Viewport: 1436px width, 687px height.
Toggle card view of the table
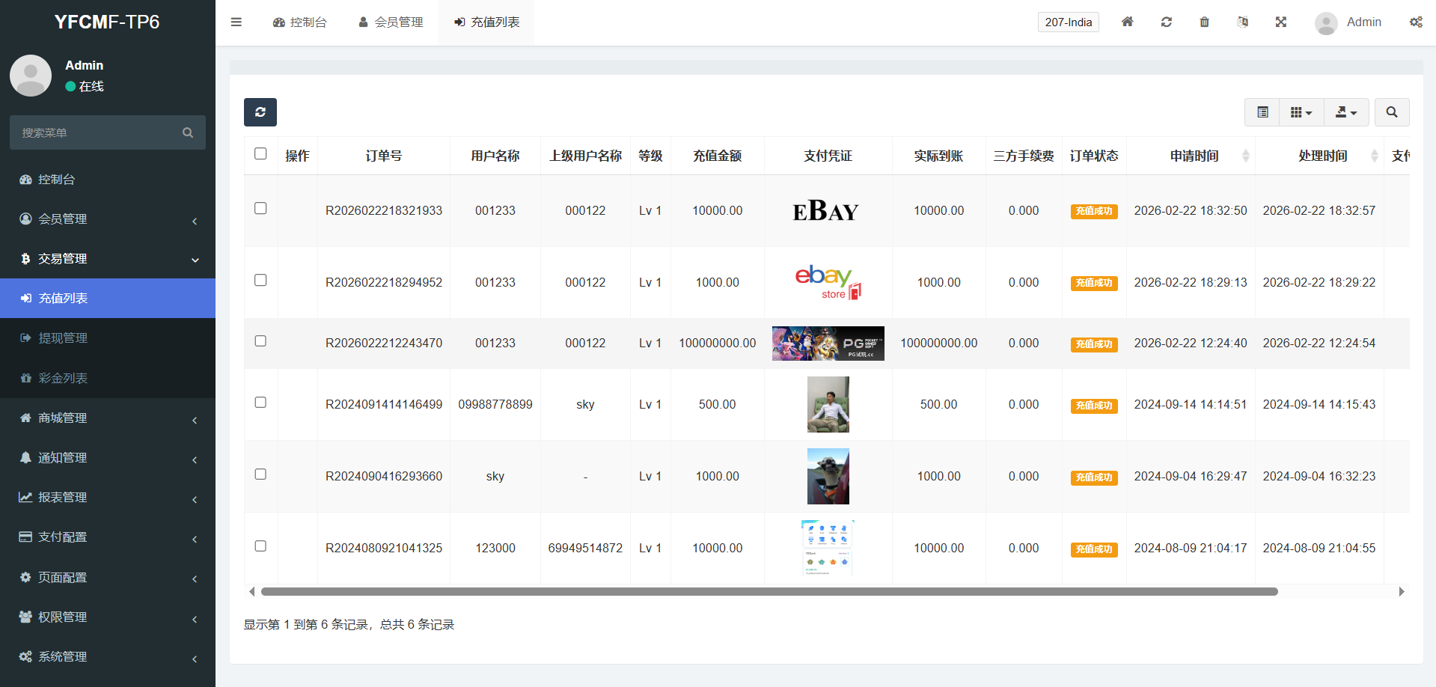click(1262, 112)
